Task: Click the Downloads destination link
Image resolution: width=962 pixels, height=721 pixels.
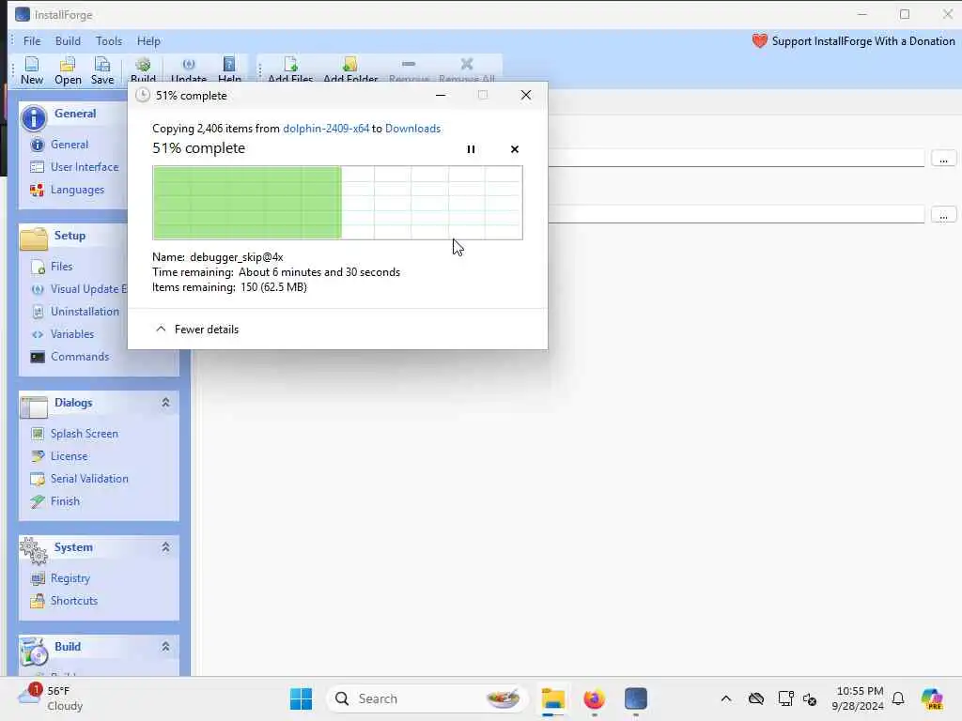Action: pyautogui.click(x=413, y=129)
